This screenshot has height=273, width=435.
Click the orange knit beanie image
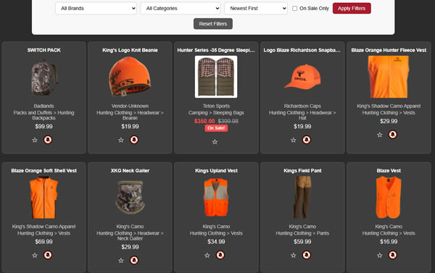[x=130, y=77]
